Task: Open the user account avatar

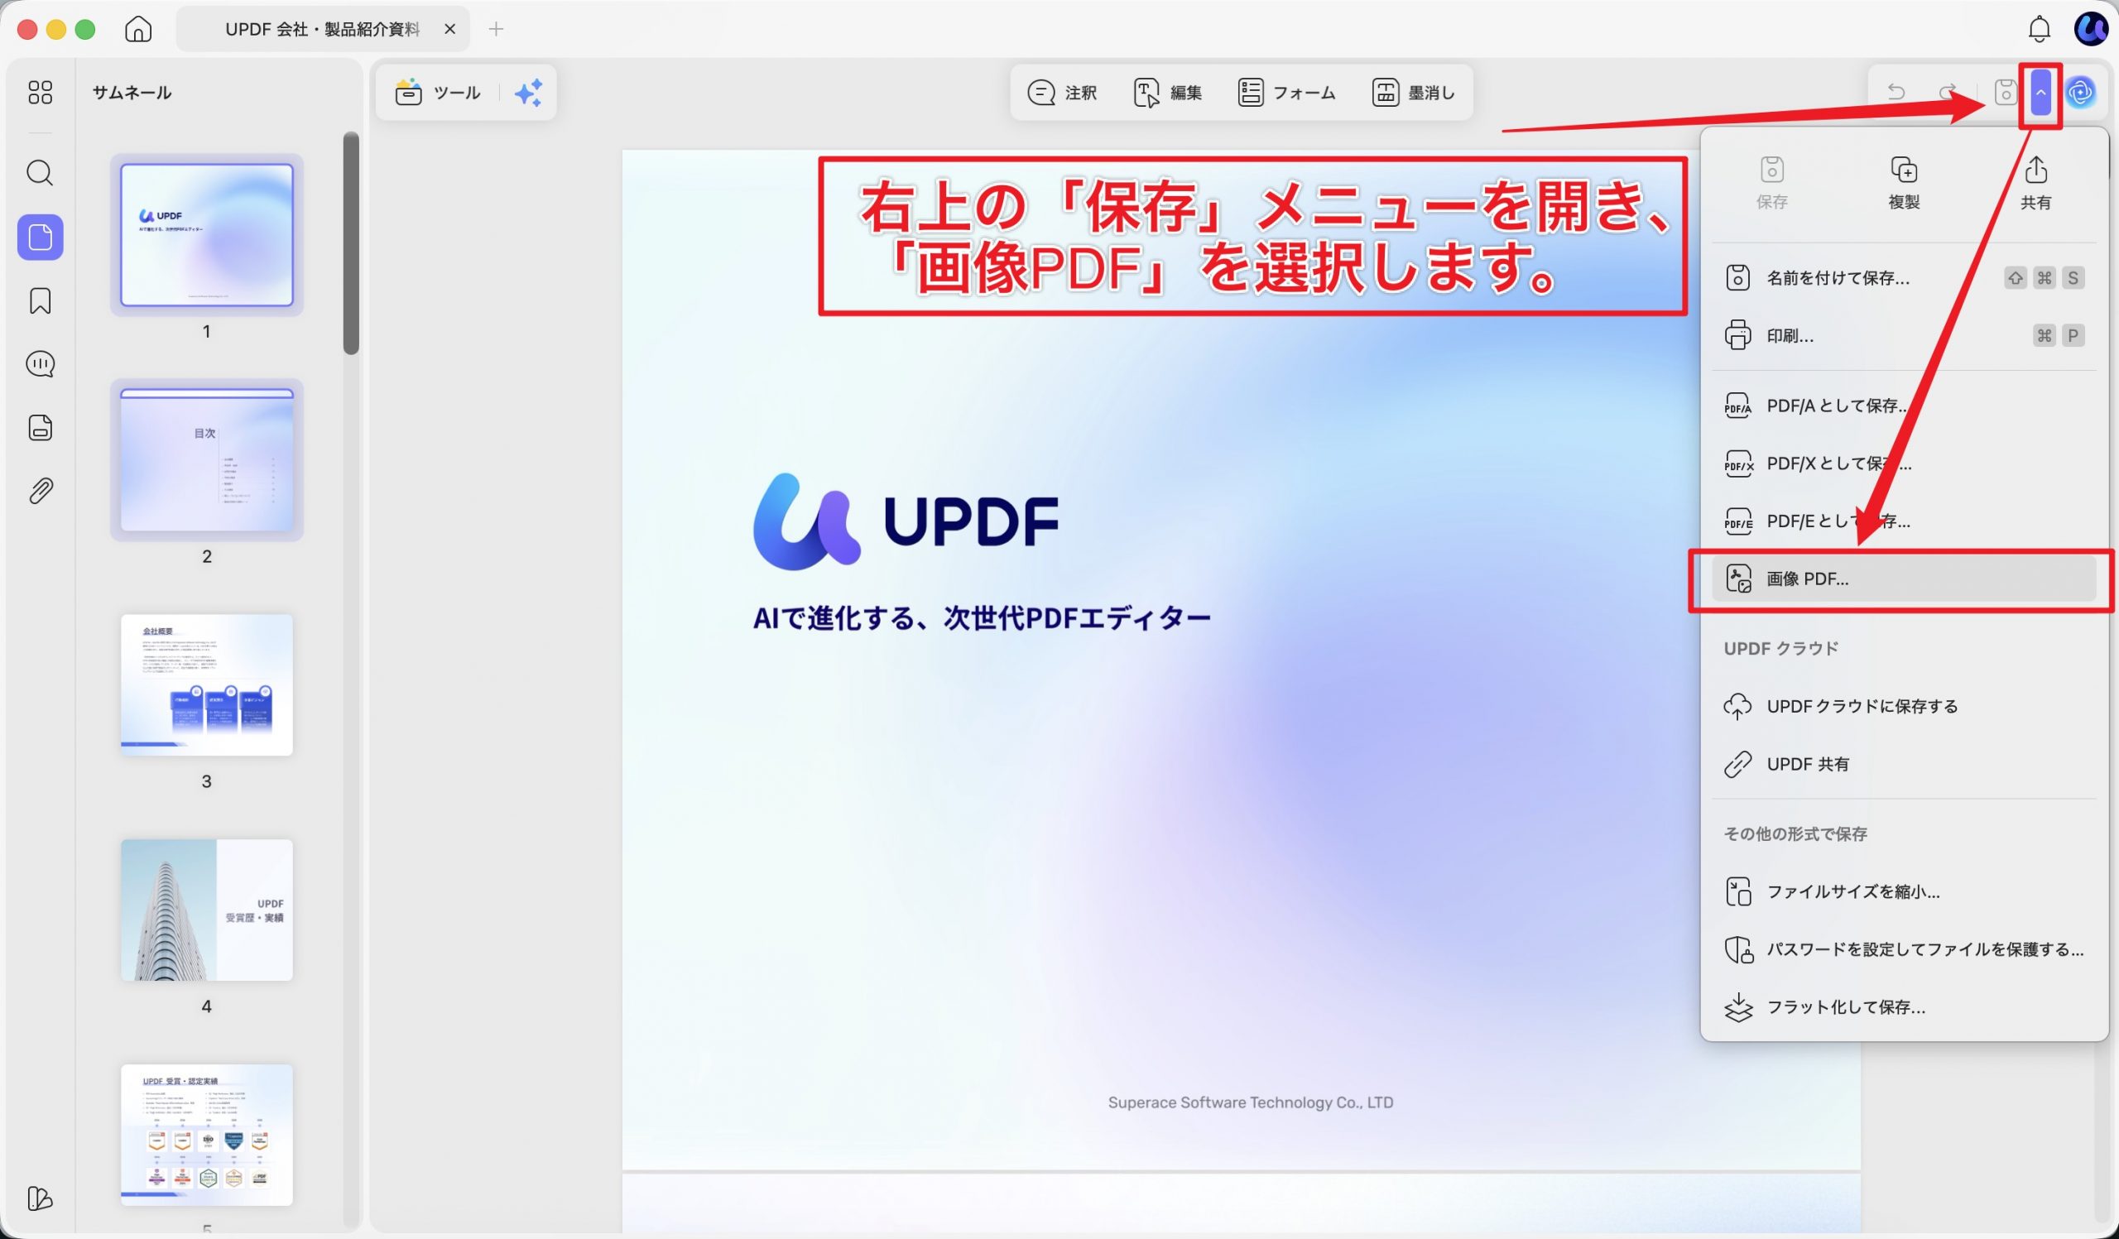Action: point(2089,30)
